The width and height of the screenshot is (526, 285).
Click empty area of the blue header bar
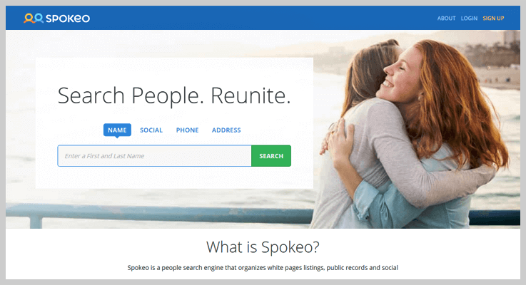click(x=262, y=18)
